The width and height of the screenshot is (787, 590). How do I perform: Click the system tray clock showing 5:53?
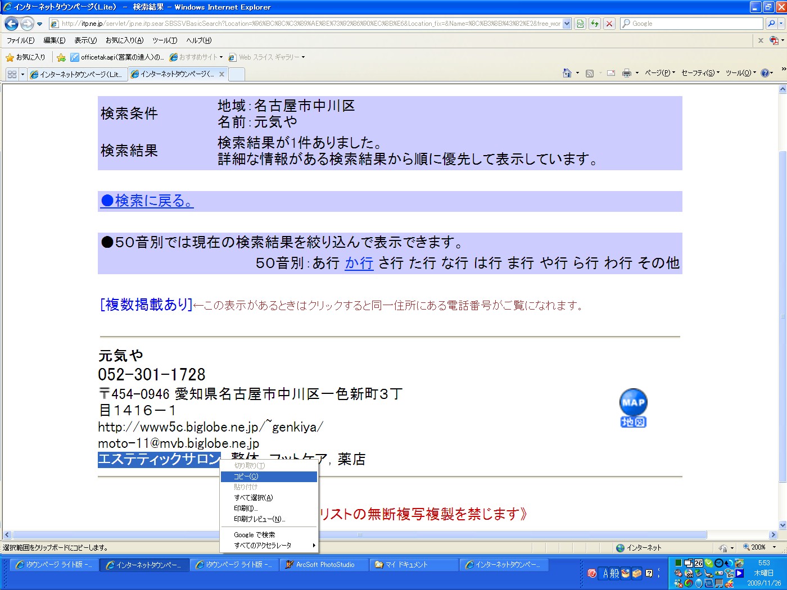coord(764,563)
